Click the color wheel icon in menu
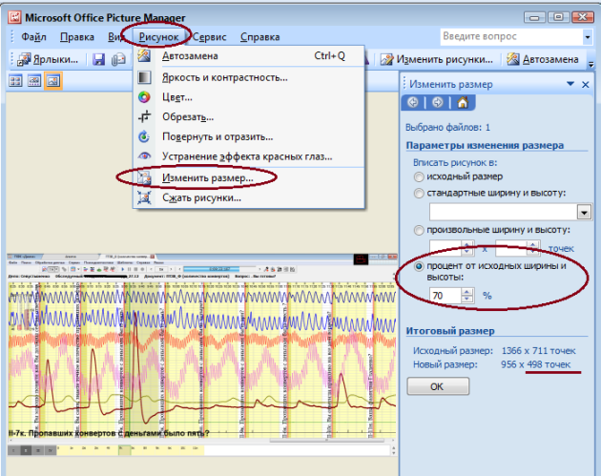Screen dimensions: 601x476 click(x=144, y=97)
